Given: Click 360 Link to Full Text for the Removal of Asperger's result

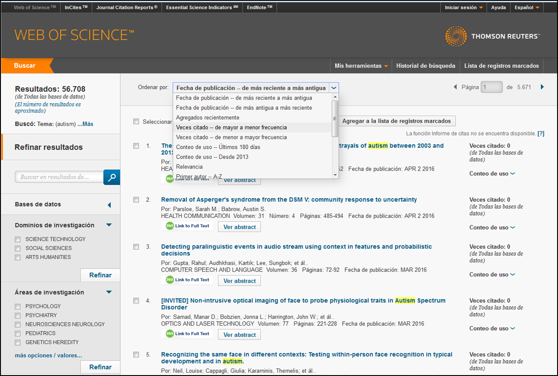Looking at the screenshot, I should coord(187,226).
